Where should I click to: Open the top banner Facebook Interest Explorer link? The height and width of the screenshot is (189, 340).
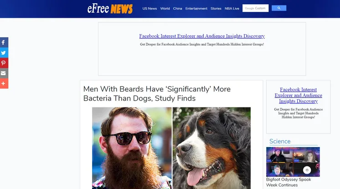click(202, 36)
